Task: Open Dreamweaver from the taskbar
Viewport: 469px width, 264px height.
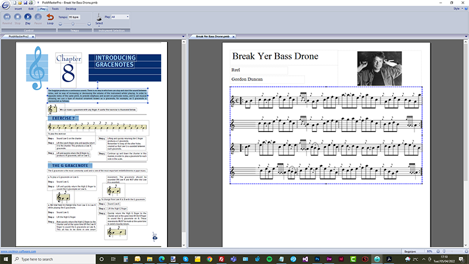Action: (x=329, y=259)
